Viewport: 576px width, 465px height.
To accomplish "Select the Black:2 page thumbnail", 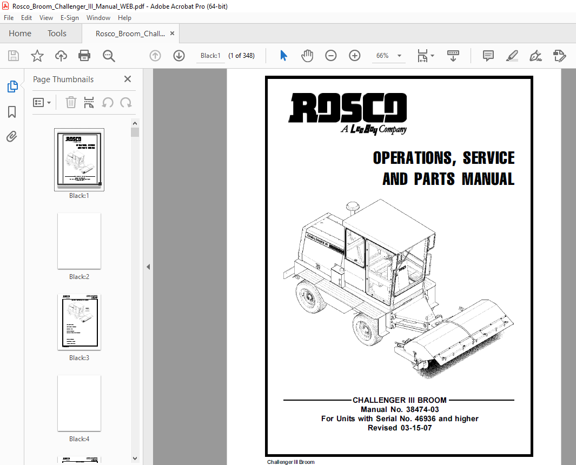I will point(79,241).
